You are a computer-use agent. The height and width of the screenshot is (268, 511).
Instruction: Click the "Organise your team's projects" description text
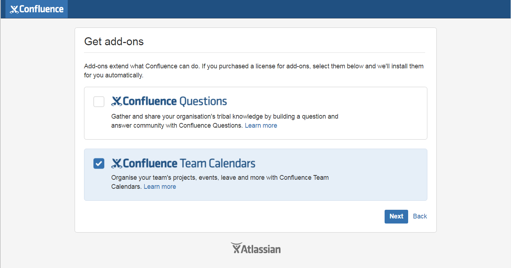tap(220, 178)
